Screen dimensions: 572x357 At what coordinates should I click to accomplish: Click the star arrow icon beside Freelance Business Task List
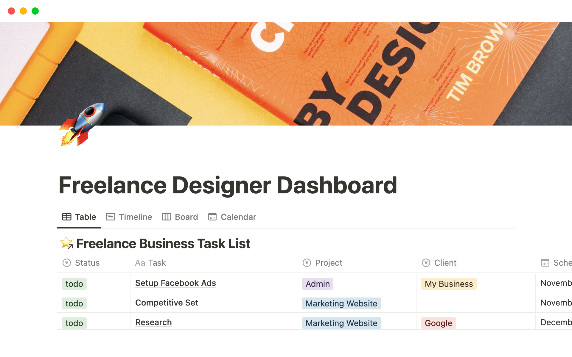point(66,243)
